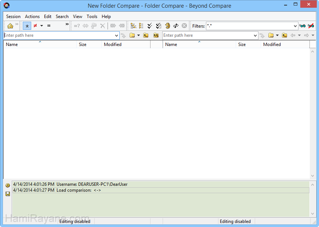Image resolution: width=319 pixels, height=227 pixels.
Task: Toggle the Suppress Filters crossed-out glasses icon
Action: coord(311,26)
